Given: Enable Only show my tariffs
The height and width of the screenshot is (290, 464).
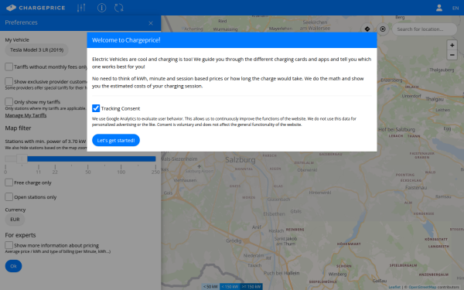Looking at the screenshot, I should pyautogui.click(x=9, y=102).
